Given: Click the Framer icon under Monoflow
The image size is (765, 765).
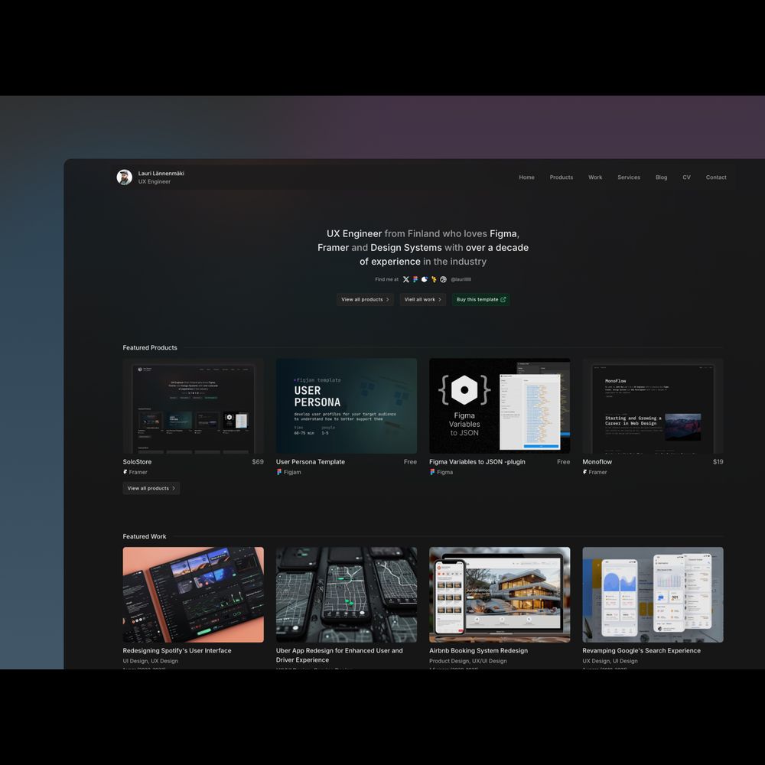Looking at the screenshot, I should [585, 472].
